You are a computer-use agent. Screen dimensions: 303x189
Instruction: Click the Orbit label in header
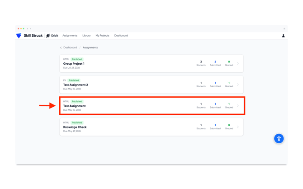click(x=54, y=36)
